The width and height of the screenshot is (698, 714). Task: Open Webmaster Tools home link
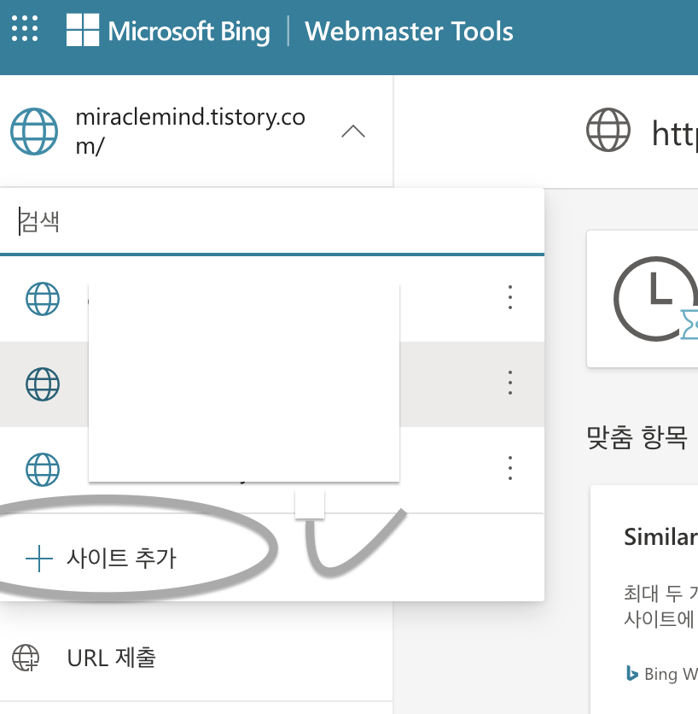pyautogui.click(x=409, y=31)
